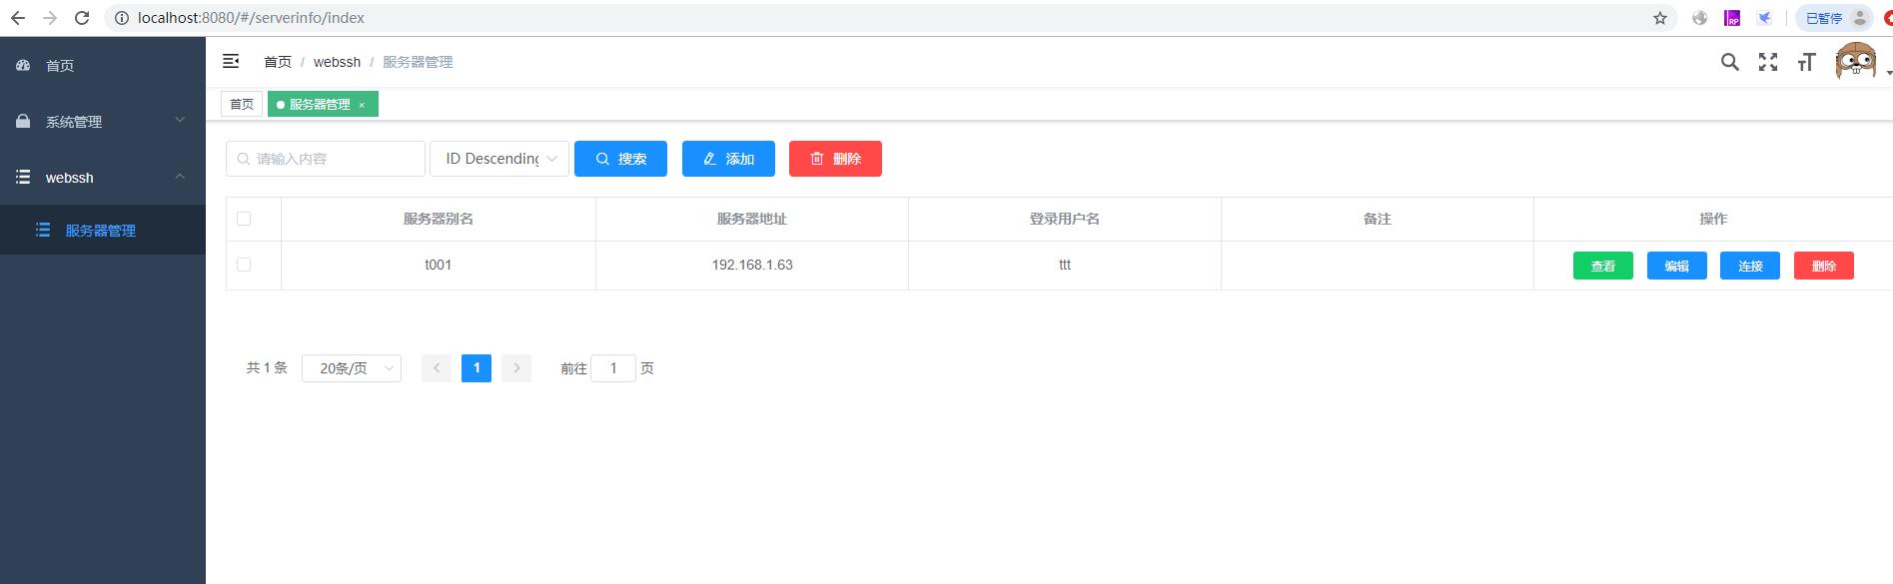Select checkbox for row t001
This screenshot has width=1893, height=584.
point(244,265)
